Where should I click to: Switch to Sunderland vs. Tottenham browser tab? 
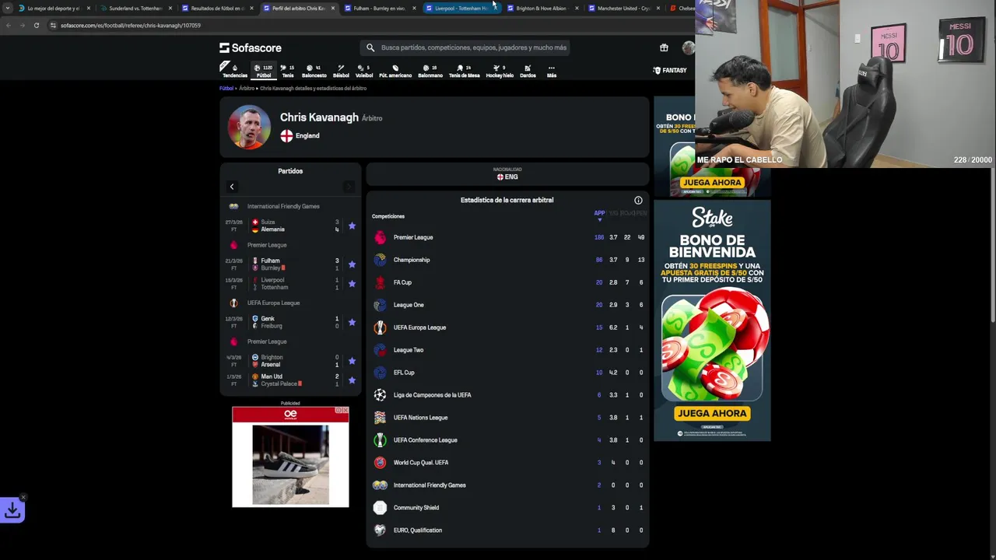pyautogui.click(x=135, y=9)
